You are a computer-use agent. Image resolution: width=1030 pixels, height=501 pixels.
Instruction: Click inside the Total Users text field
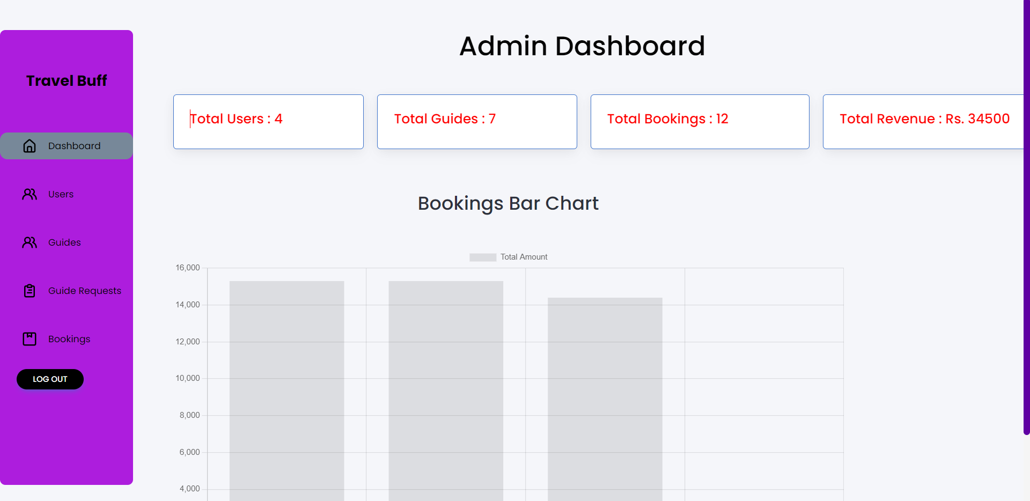236,119
